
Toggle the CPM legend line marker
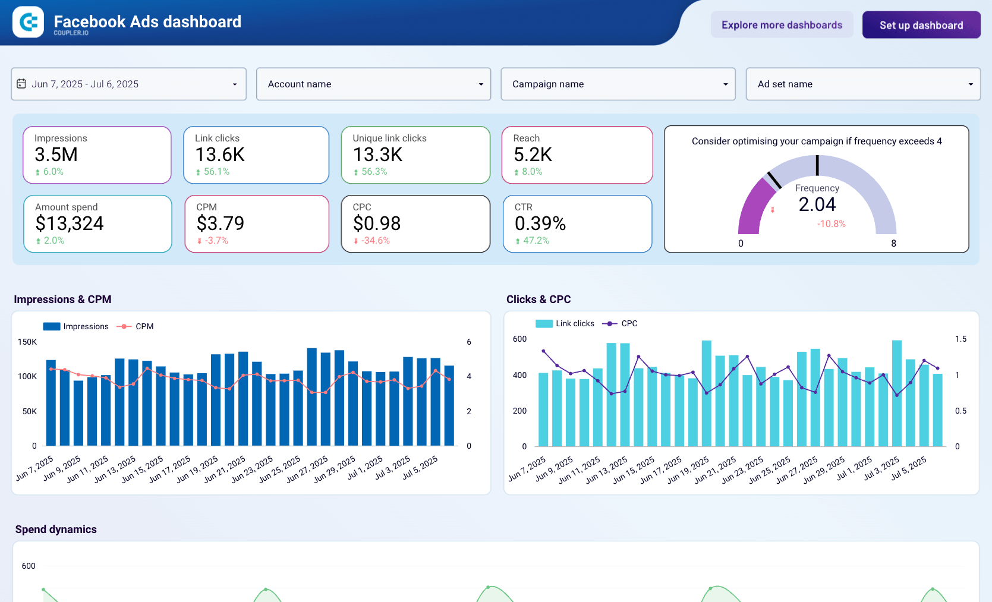pos(124,326)
